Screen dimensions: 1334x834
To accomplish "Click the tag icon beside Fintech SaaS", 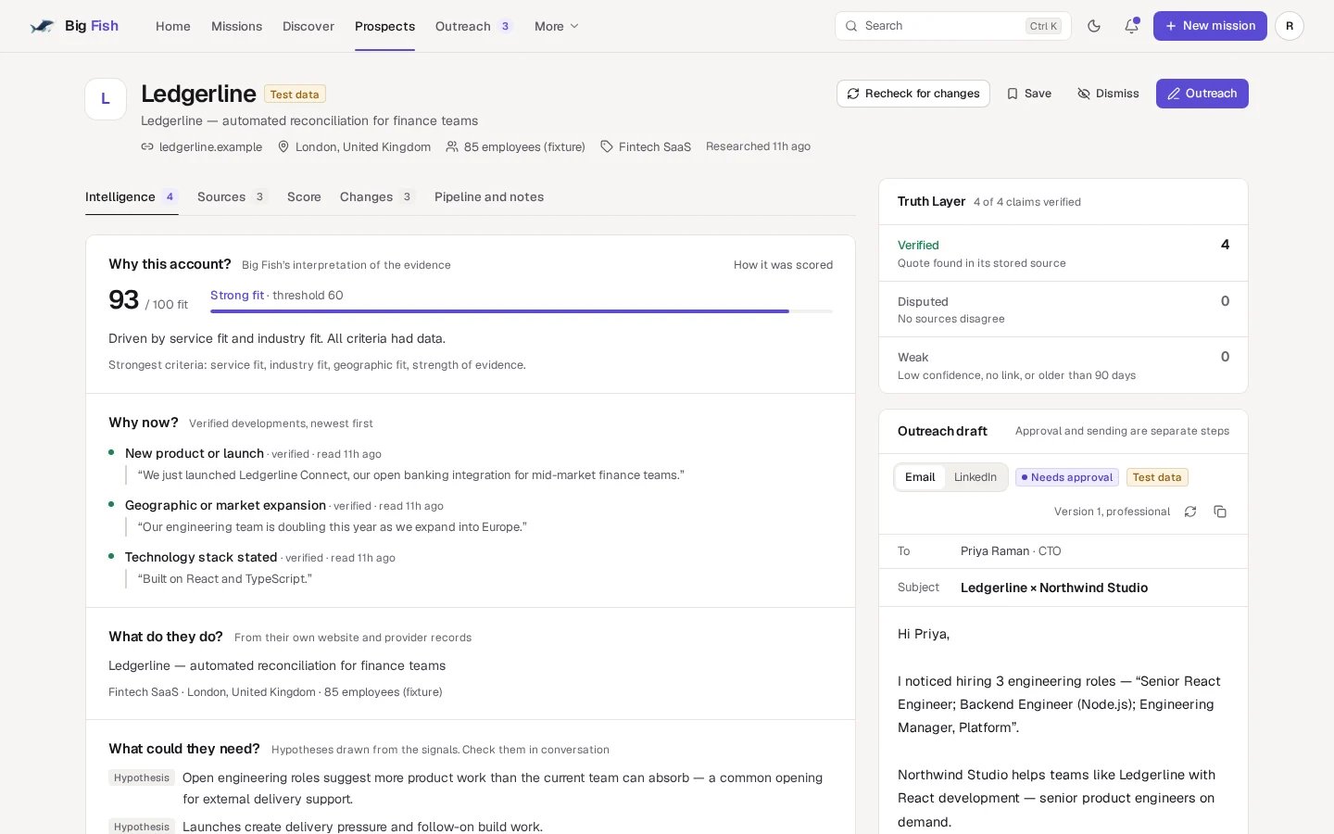I will tap(607, 146).
